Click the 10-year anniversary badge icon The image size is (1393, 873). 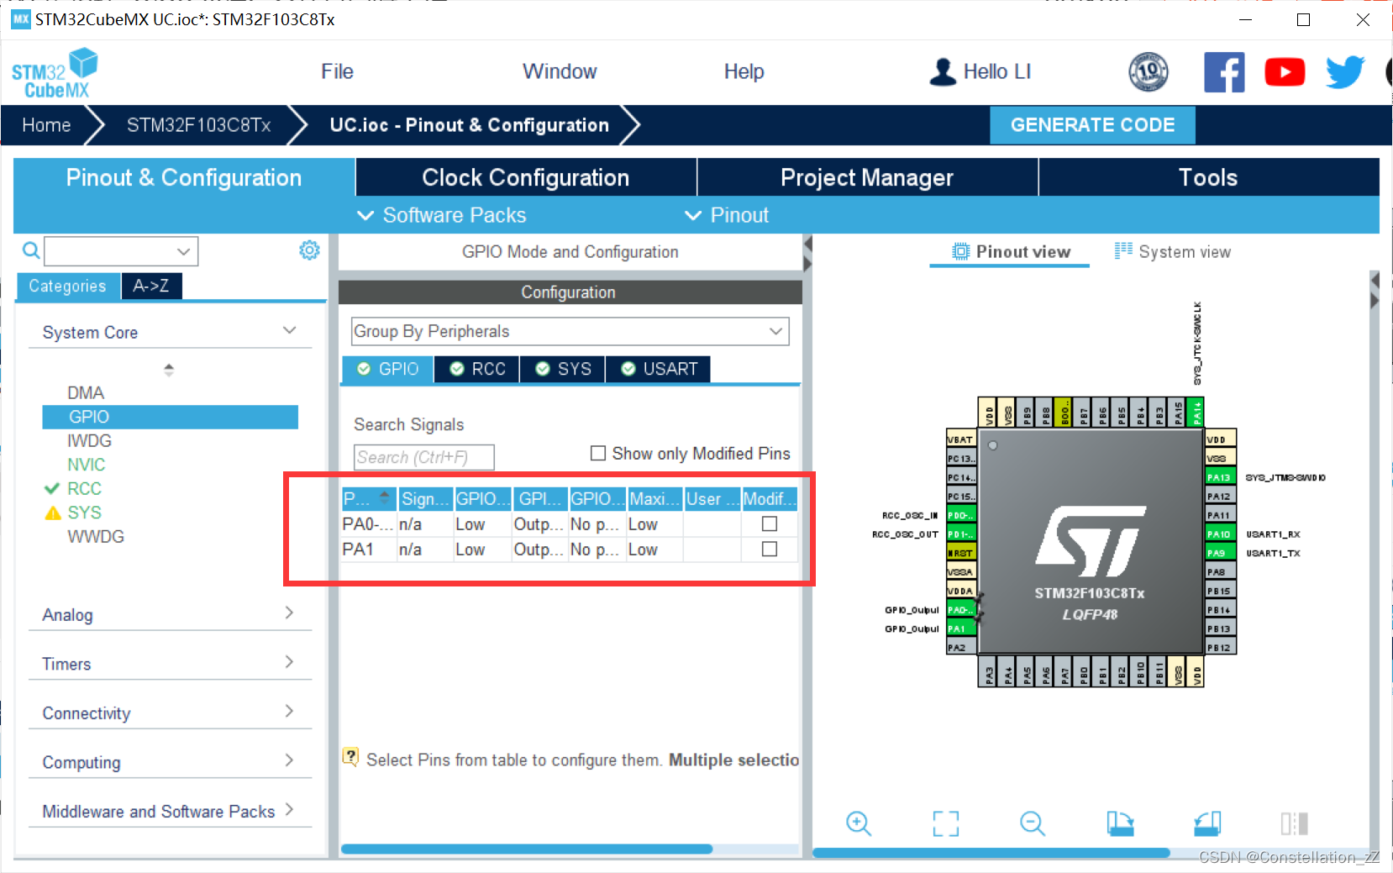pos(1149,72)
